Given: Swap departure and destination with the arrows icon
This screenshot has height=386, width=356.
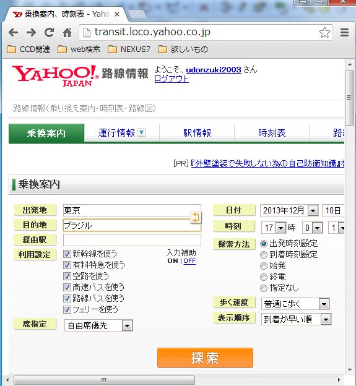Looking at the screenshot, I should pos(196,218).
